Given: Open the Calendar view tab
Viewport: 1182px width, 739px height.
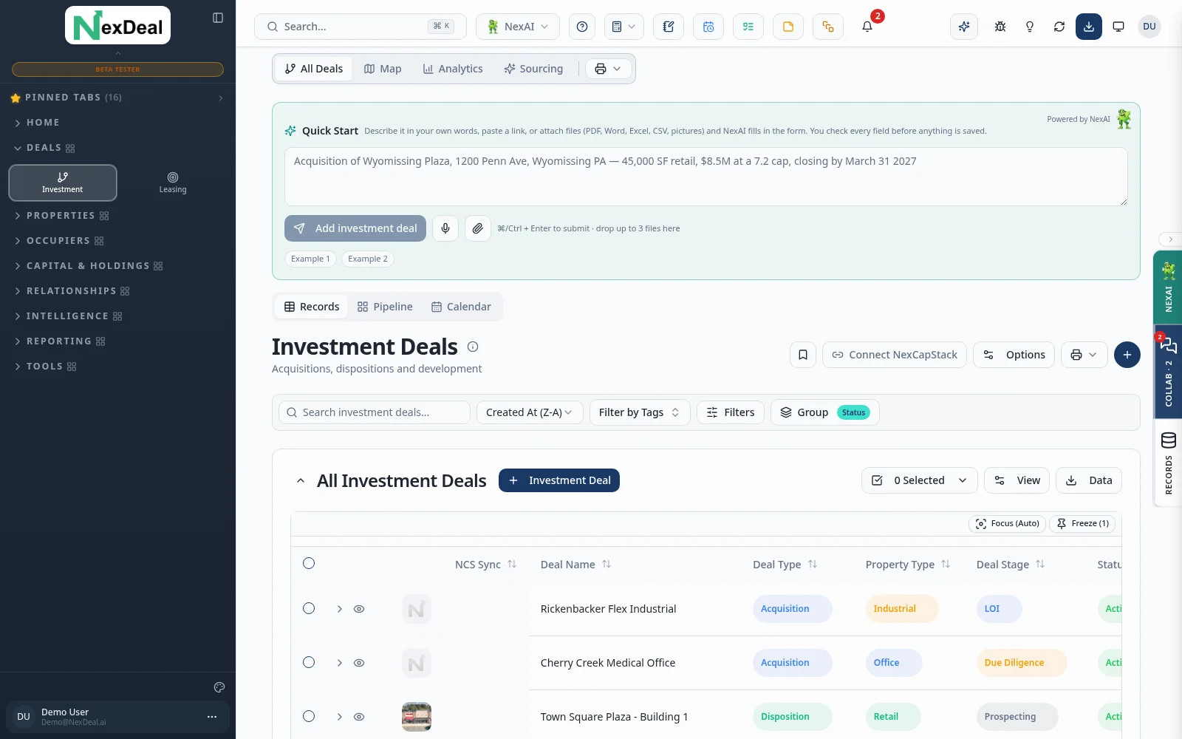Looking at the screenshot, I should point(461,307).
